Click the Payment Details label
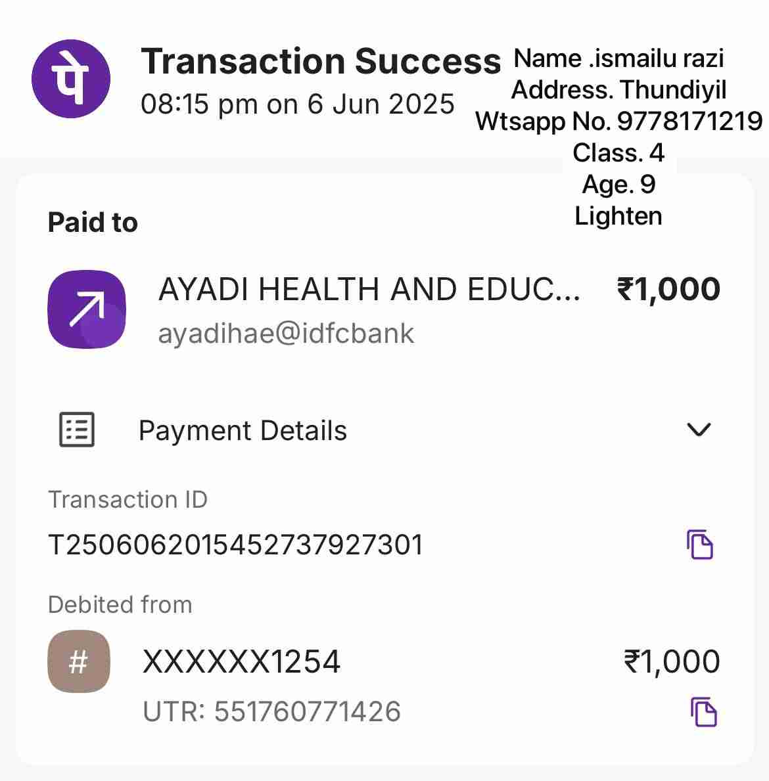Viewport: 769px width, 781px height. coord(243,431)
